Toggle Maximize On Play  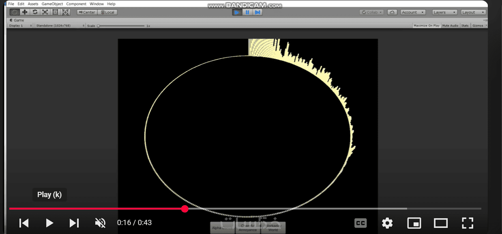pyautogui.click(x=427, y=26)
